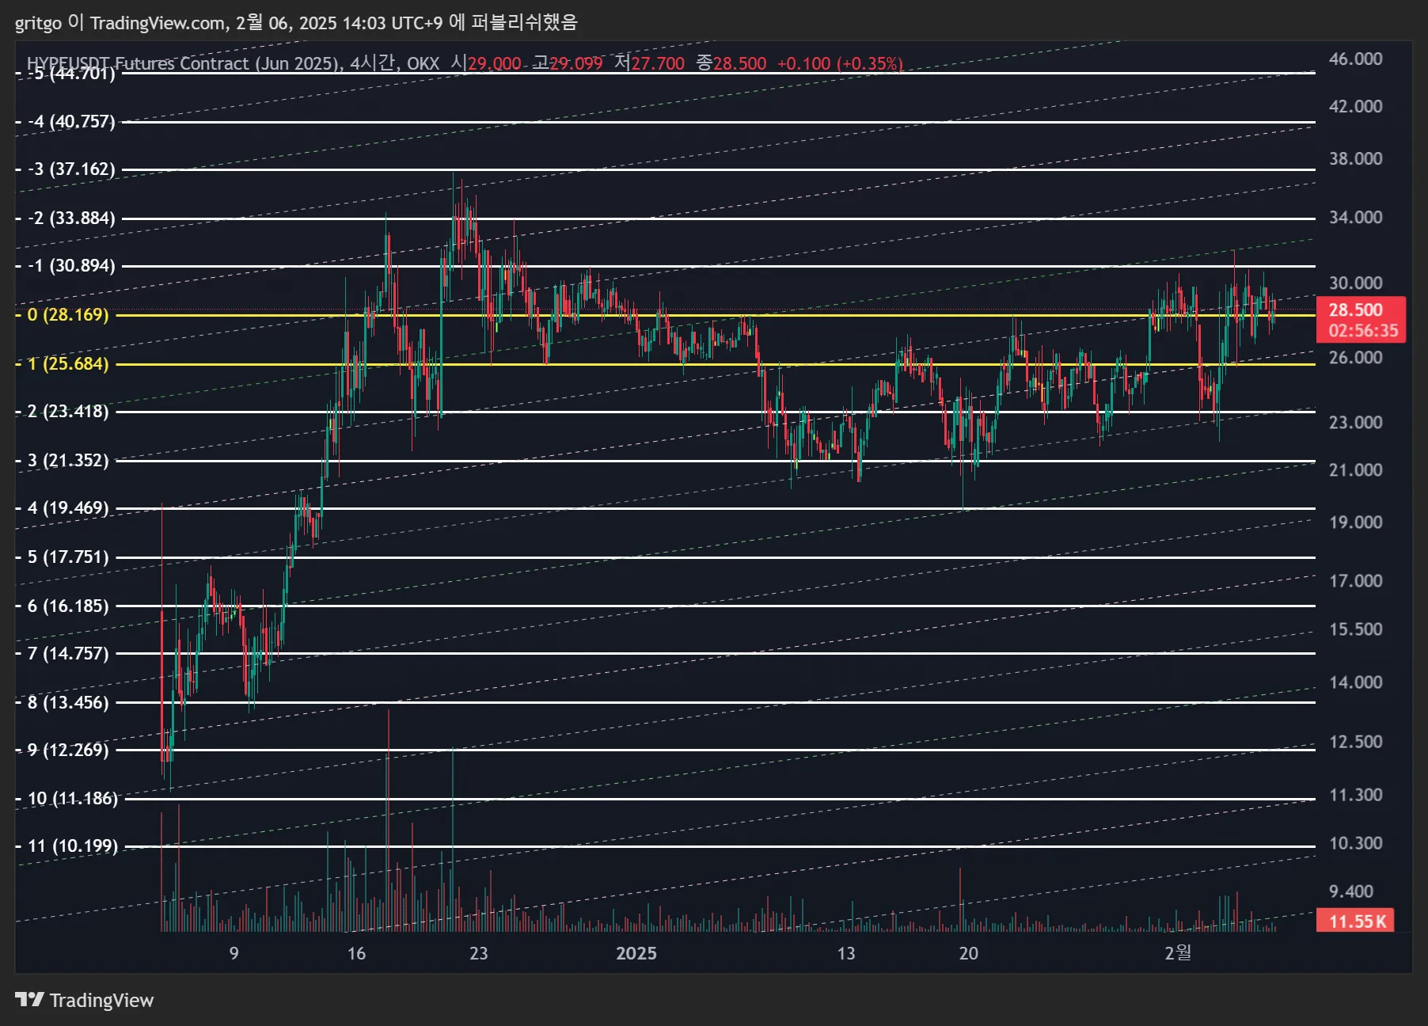Click the 3 (21.352) level label
1428x1026 pixels.
coord(68,460)
